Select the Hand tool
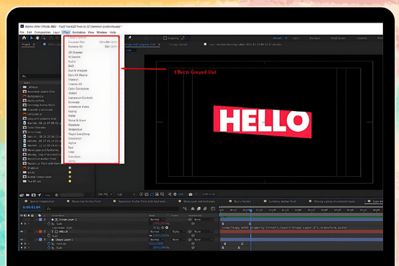Screen dimensions: 399x266 37,38
